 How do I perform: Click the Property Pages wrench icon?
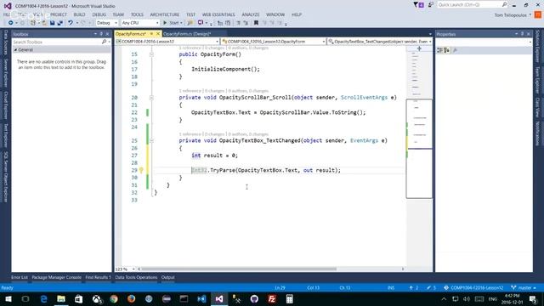tap(455, 50)
